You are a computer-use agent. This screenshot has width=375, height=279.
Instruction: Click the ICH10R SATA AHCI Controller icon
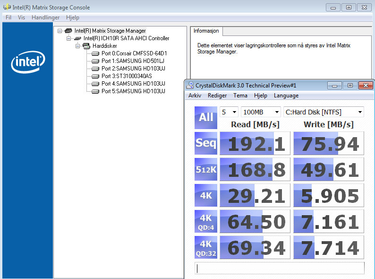point(77,38)
